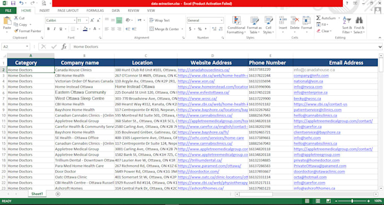Viewport: 384px width, 205px height.
Task: Apply center horizontal alignment
Action: [x=113, y=29]
